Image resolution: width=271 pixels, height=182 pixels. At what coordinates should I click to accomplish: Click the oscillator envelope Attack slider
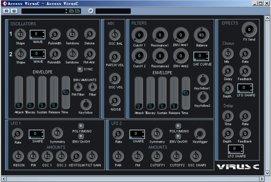click(x=19, y=92)
